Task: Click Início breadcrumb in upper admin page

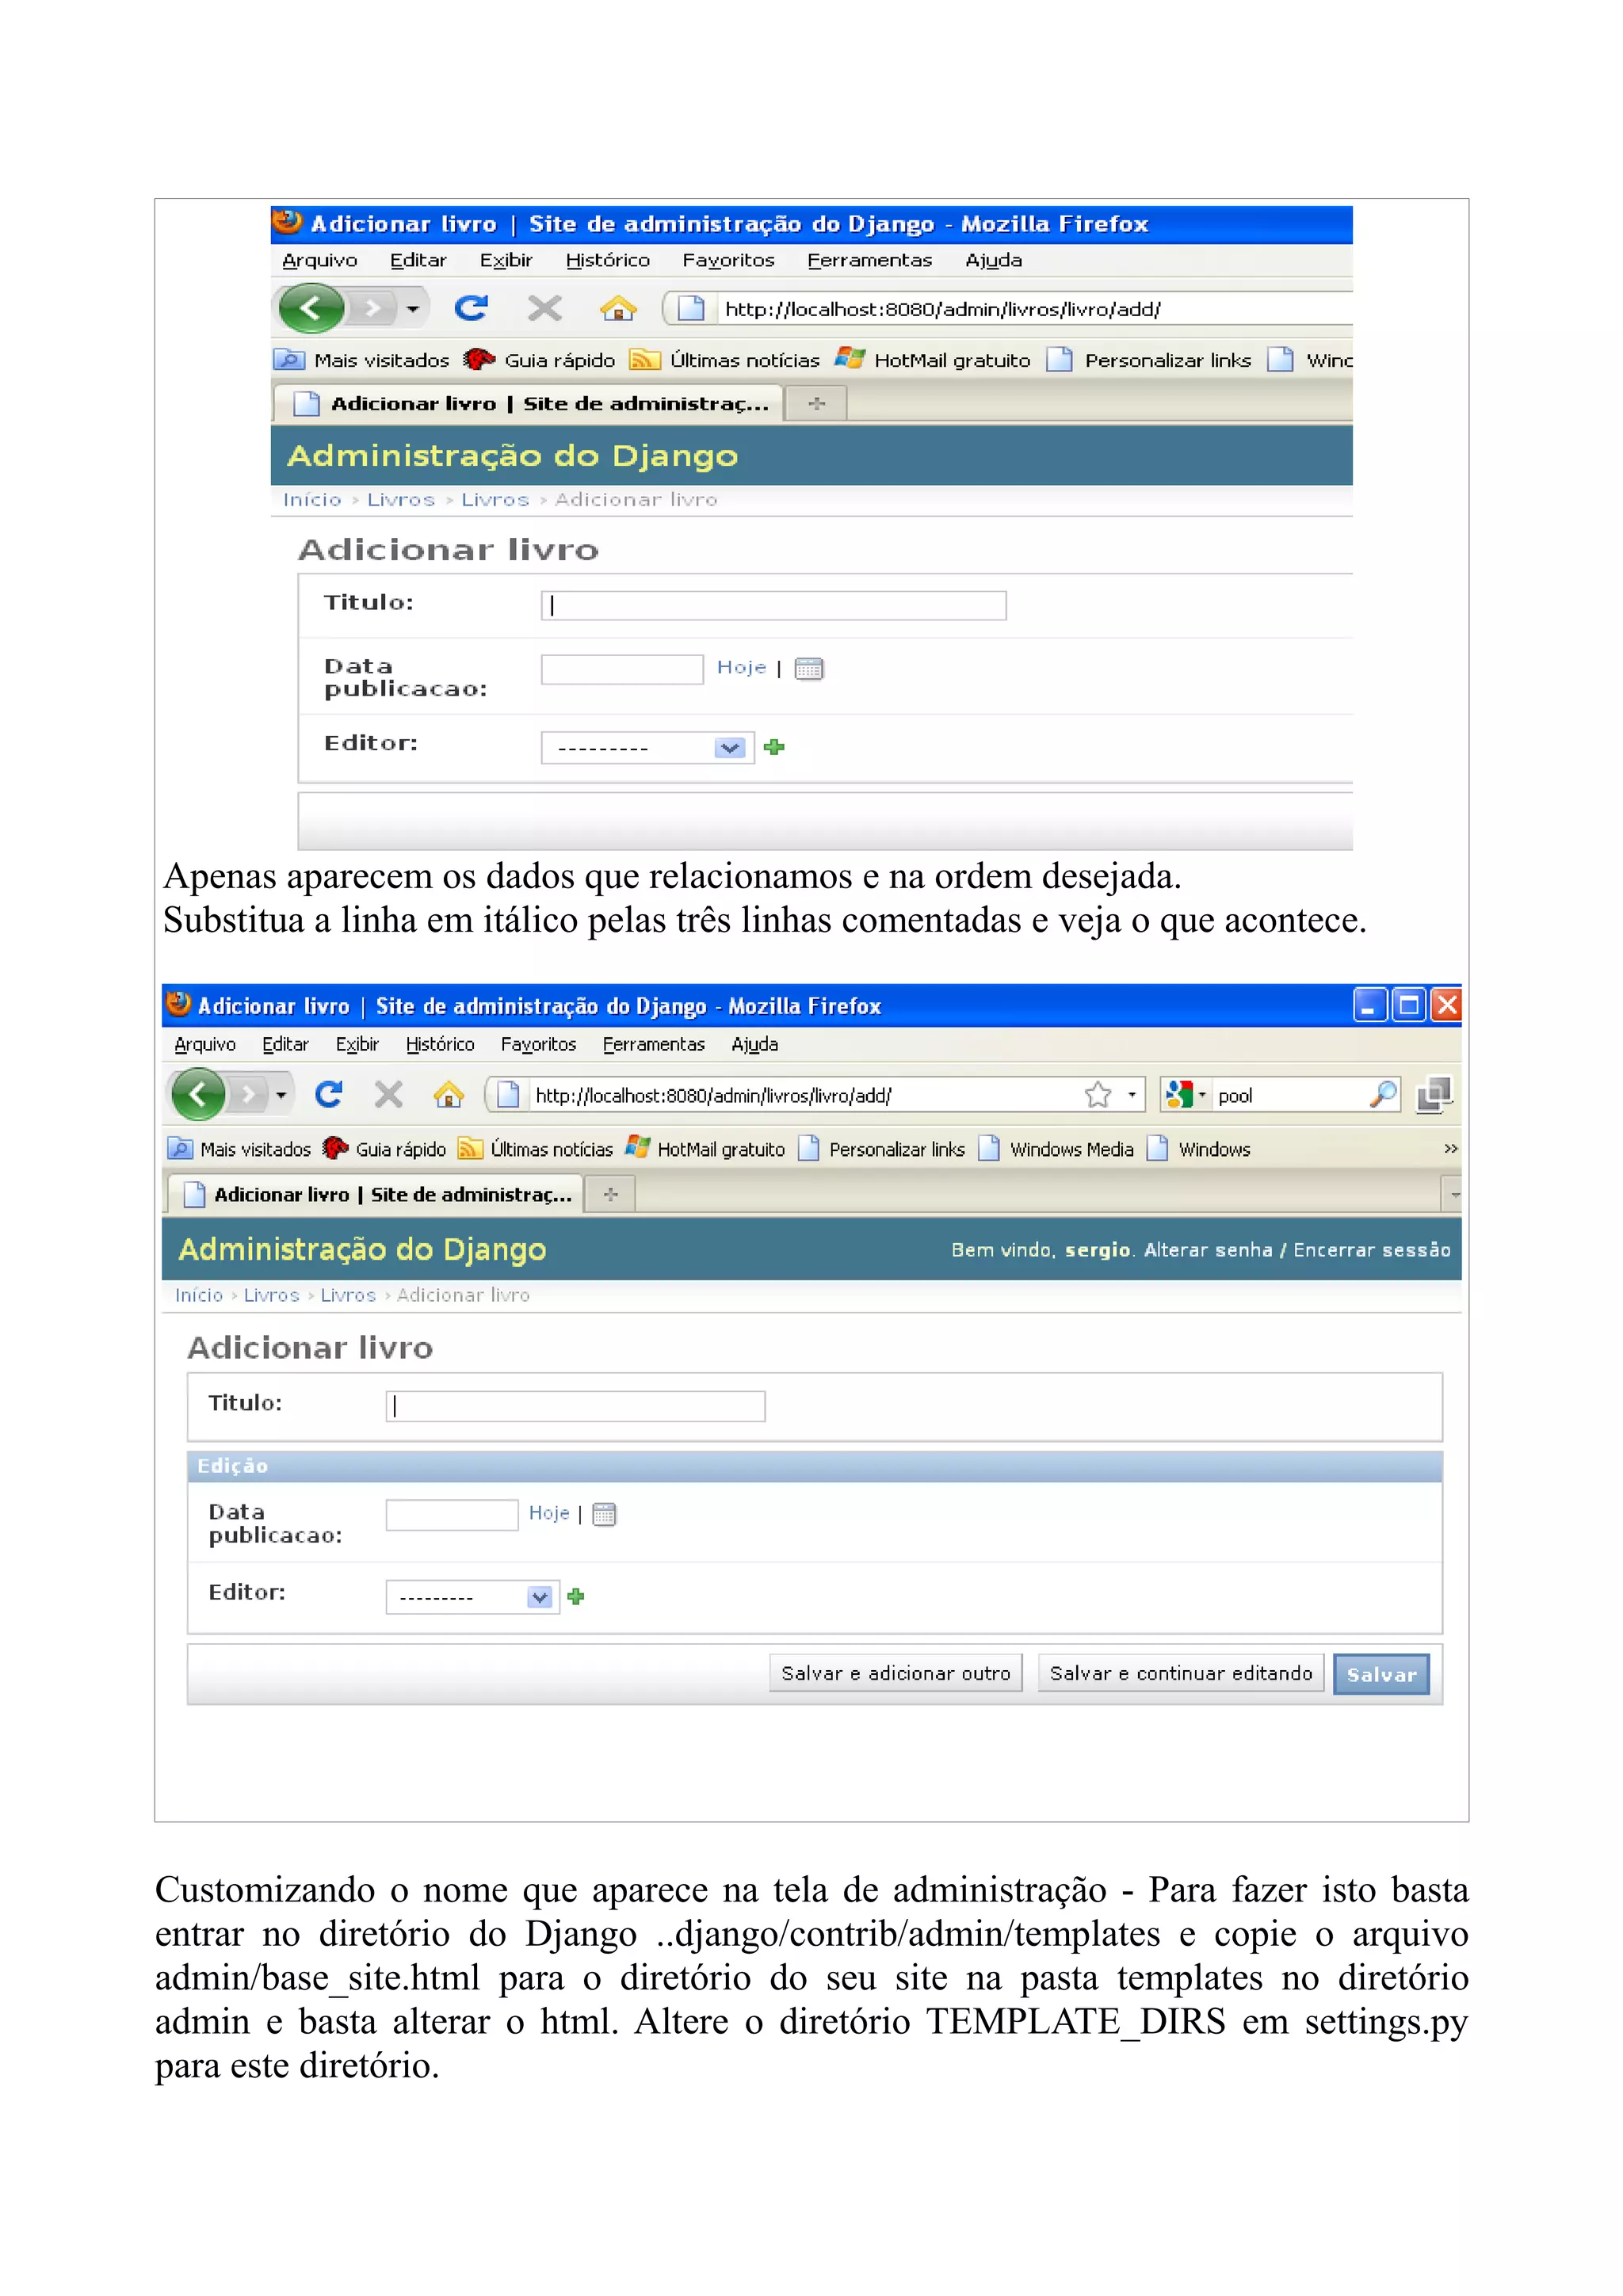Action: pos(312,499)
